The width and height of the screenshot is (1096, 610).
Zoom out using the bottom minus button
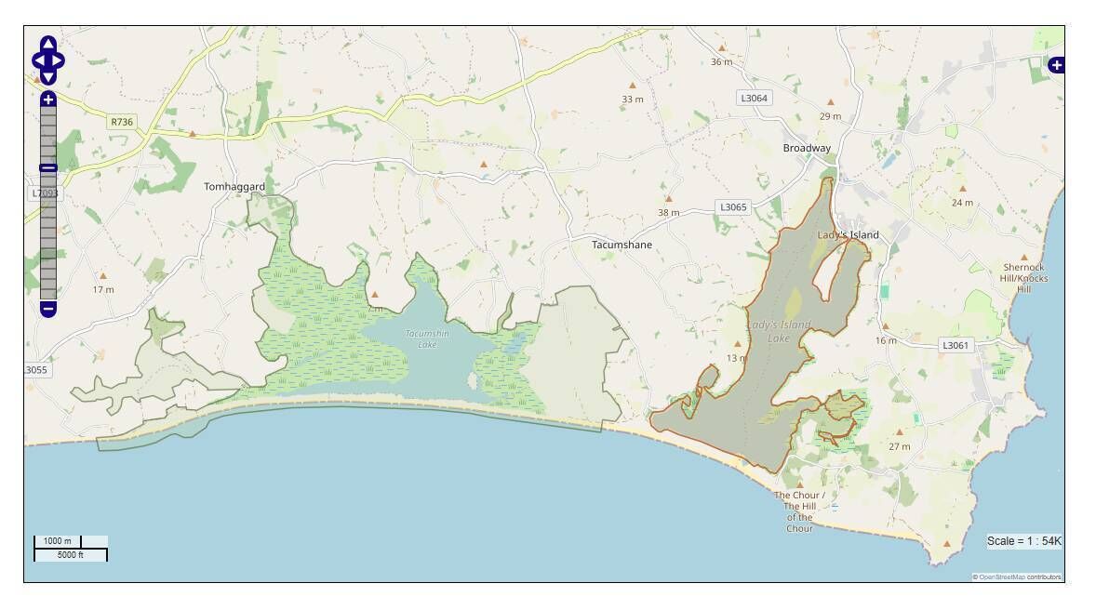(x=48, y=308)
